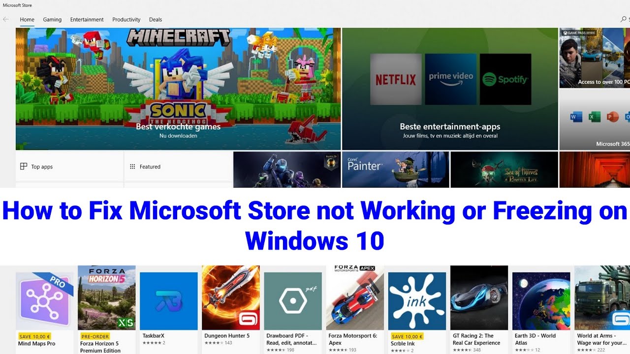This screenshot has width=630, height=354.
Task: Click the Top apps button
Action: 69,167
